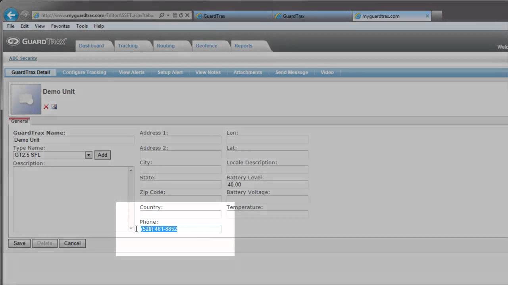Click the upload image icon beside red X
This screenshot has height=285, width=508.
[54, 106]
